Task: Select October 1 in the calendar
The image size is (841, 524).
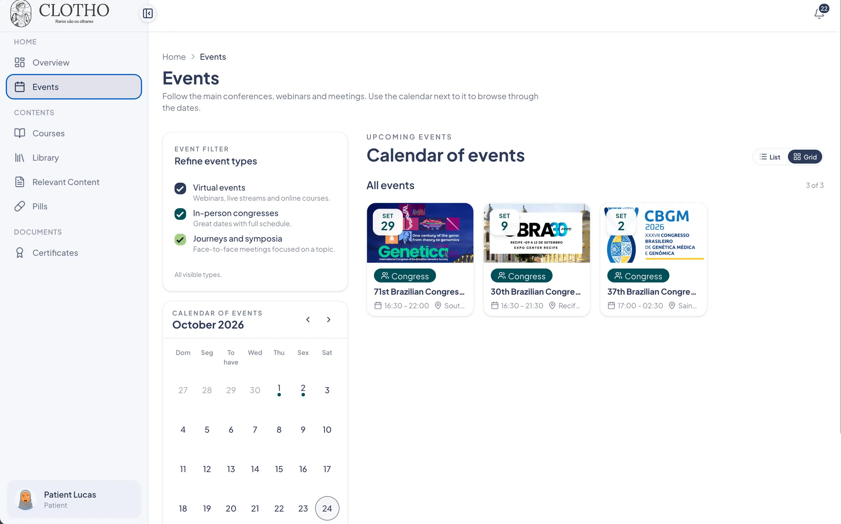Action: click(279, 390)
